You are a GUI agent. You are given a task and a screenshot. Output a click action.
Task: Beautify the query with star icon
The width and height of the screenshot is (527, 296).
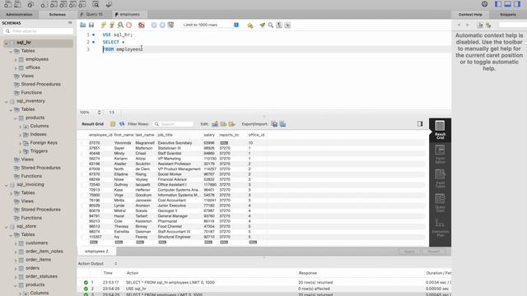[250, 25]
